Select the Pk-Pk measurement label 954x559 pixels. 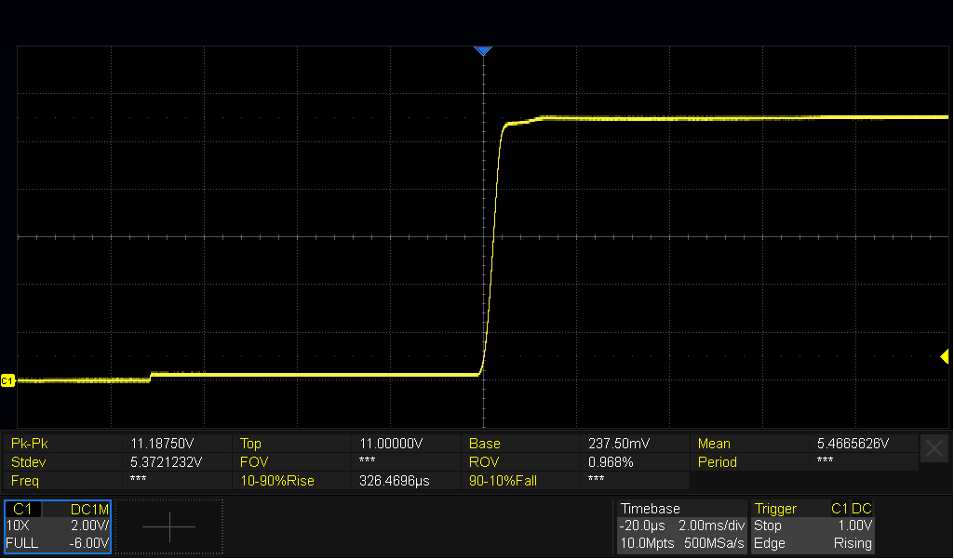pyautogui.click(x=29, y=444)
